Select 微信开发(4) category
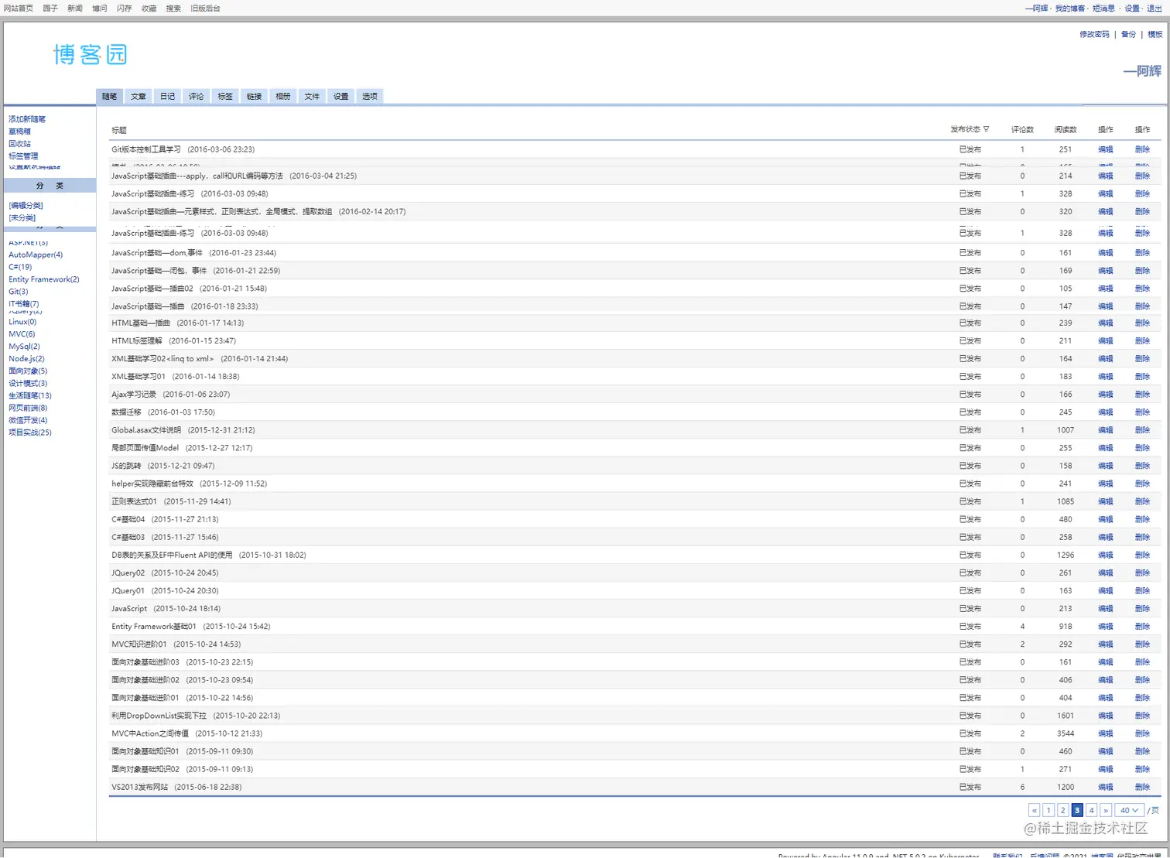Image resolution: width=1170 pixels, height=858 pixels. [28, 421]
